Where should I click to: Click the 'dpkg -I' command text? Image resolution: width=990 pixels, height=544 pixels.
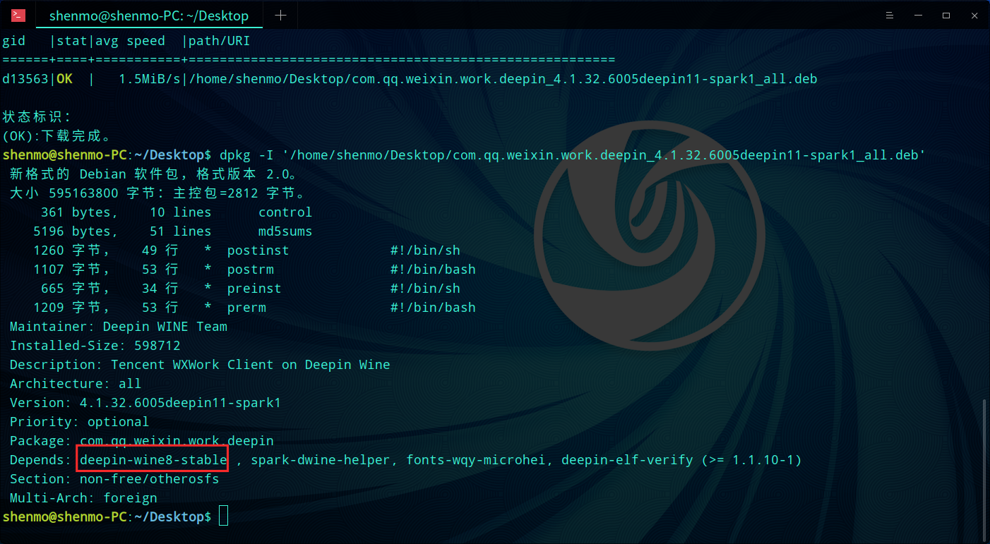pos(247,155)
